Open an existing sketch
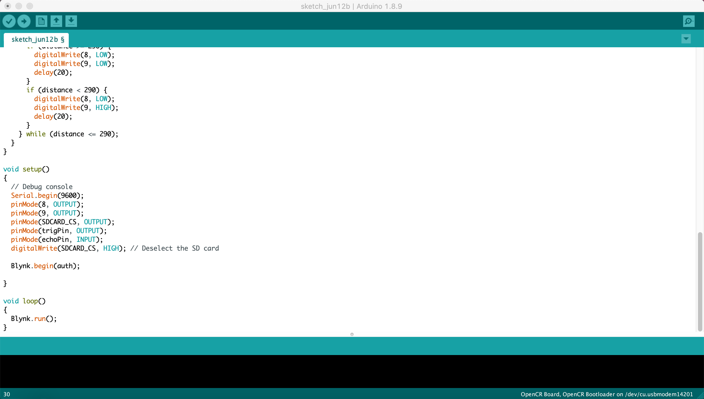This screenshot has height=399, width=704. point(56,21)
